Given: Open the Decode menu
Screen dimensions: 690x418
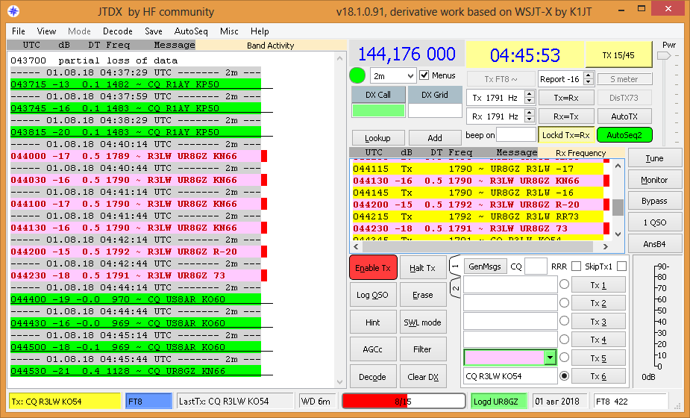Looking at the screenshot, I should coord(117,31).
